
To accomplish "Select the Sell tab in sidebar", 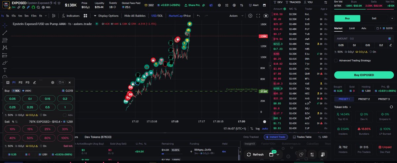I will [374, 18].
